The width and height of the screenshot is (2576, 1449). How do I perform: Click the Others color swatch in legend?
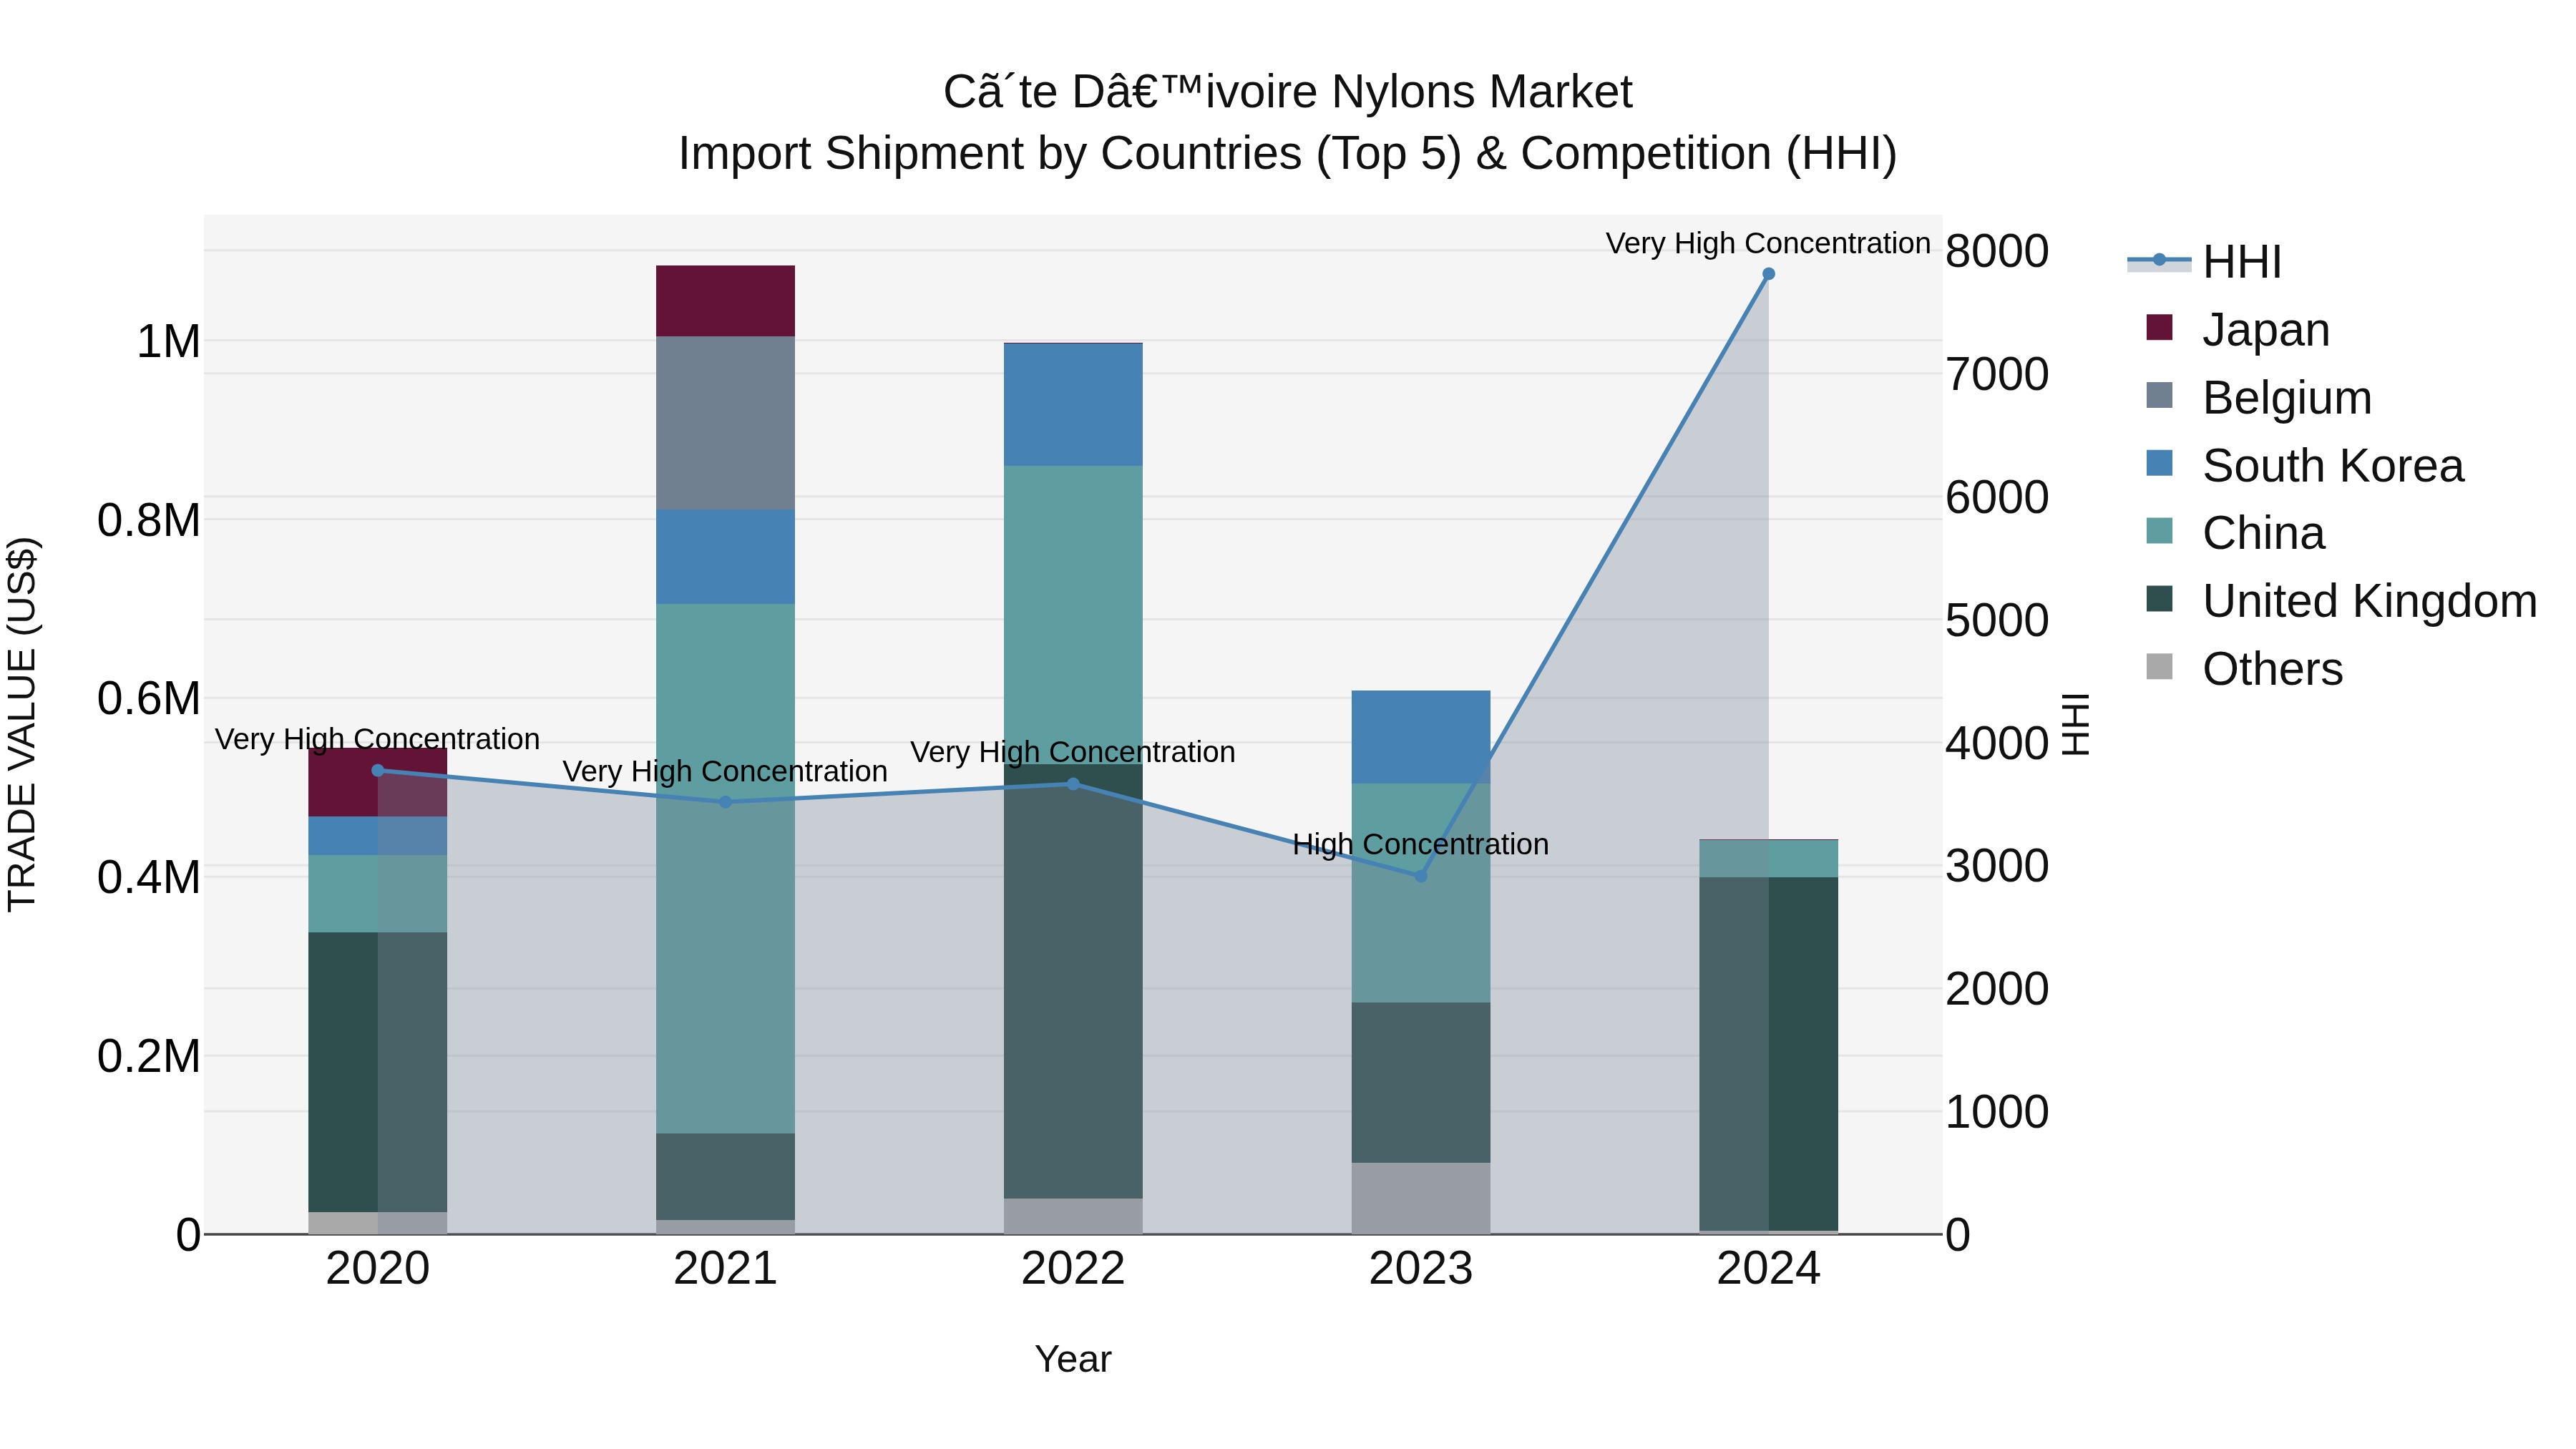click(2160, 666)
